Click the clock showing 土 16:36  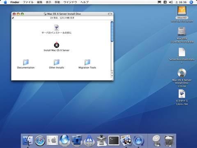pos(181,2)
